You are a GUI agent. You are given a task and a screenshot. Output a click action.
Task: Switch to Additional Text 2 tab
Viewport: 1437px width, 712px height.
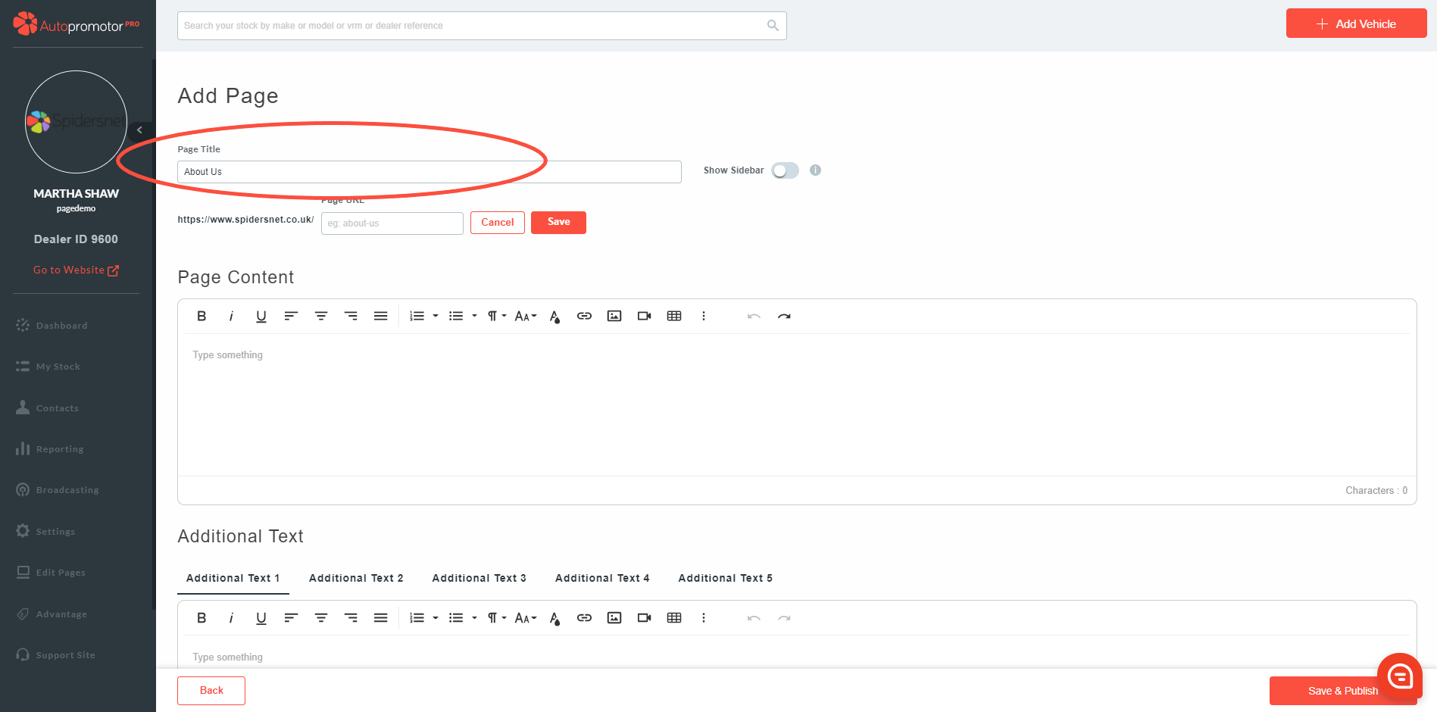pyautogui.click(x=356, y=578)
